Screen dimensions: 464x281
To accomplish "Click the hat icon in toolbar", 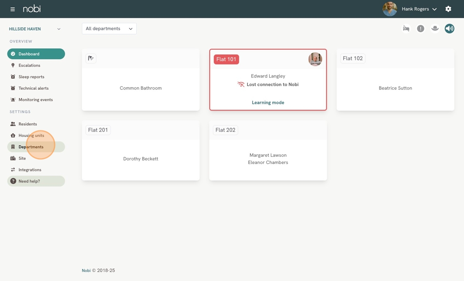I will click(x=435, y=29).
